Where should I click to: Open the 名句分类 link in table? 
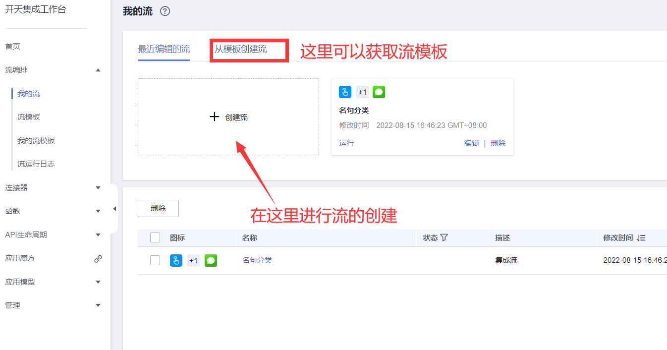257,260
